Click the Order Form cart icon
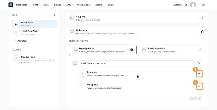Image resolution: width=217 pixels, height=110 pixels. click(x=16, y=24)
